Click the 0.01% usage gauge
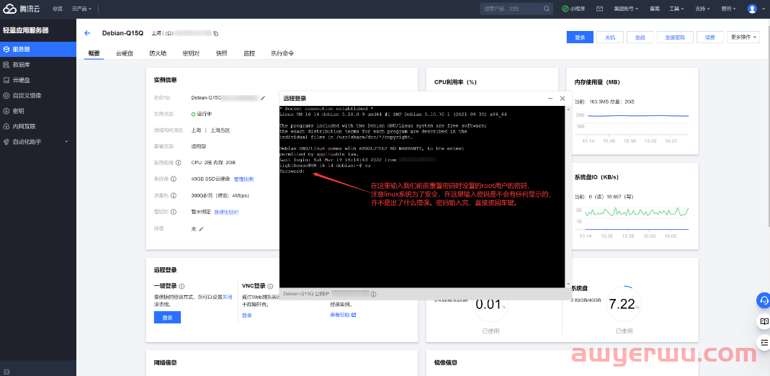This screenshot has width=770, height=376. pos(490,305)
